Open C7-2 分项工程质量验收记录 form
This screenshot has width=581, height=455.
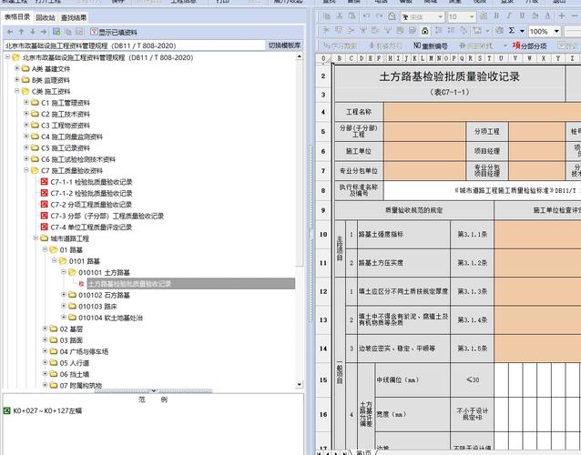(x=91, y=205)
